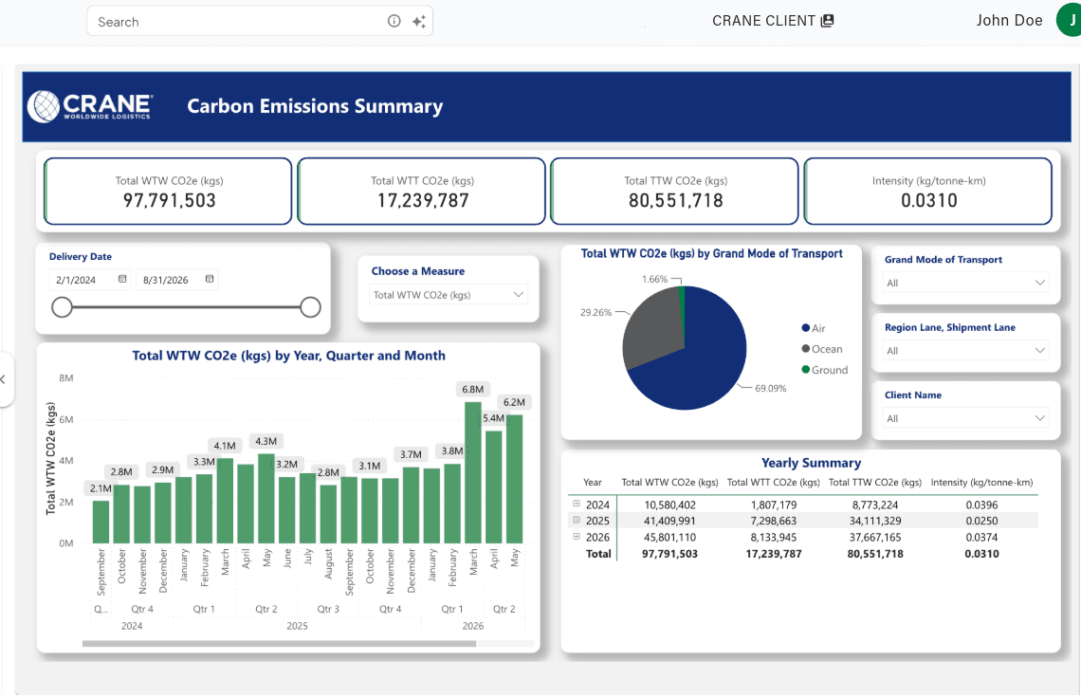This screenshot has width=1081, height=698.
Task: Expand the 2025 row in Yearly Summary
Action: coord(577,520)
